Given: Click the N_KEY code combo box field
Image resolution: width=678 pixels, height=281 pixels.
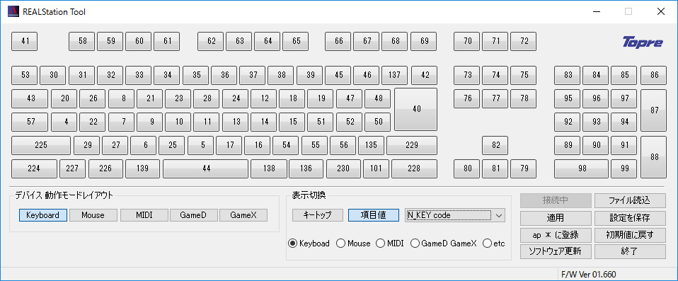Looking at the screenshot, I should [x=455, y=215].
